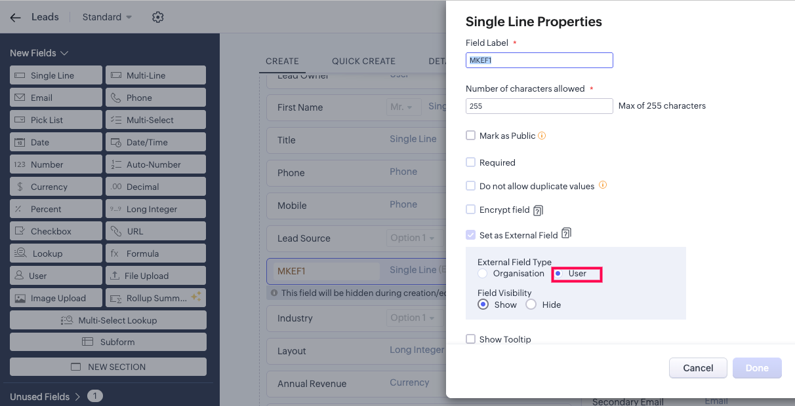This screenshot has width=795, height=406.
Task: Click the Cancel button
Action: (698, 368)
